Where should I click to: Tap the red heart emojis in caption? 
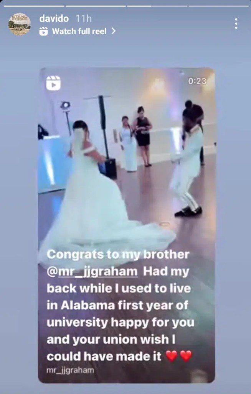tap(179, 356)
